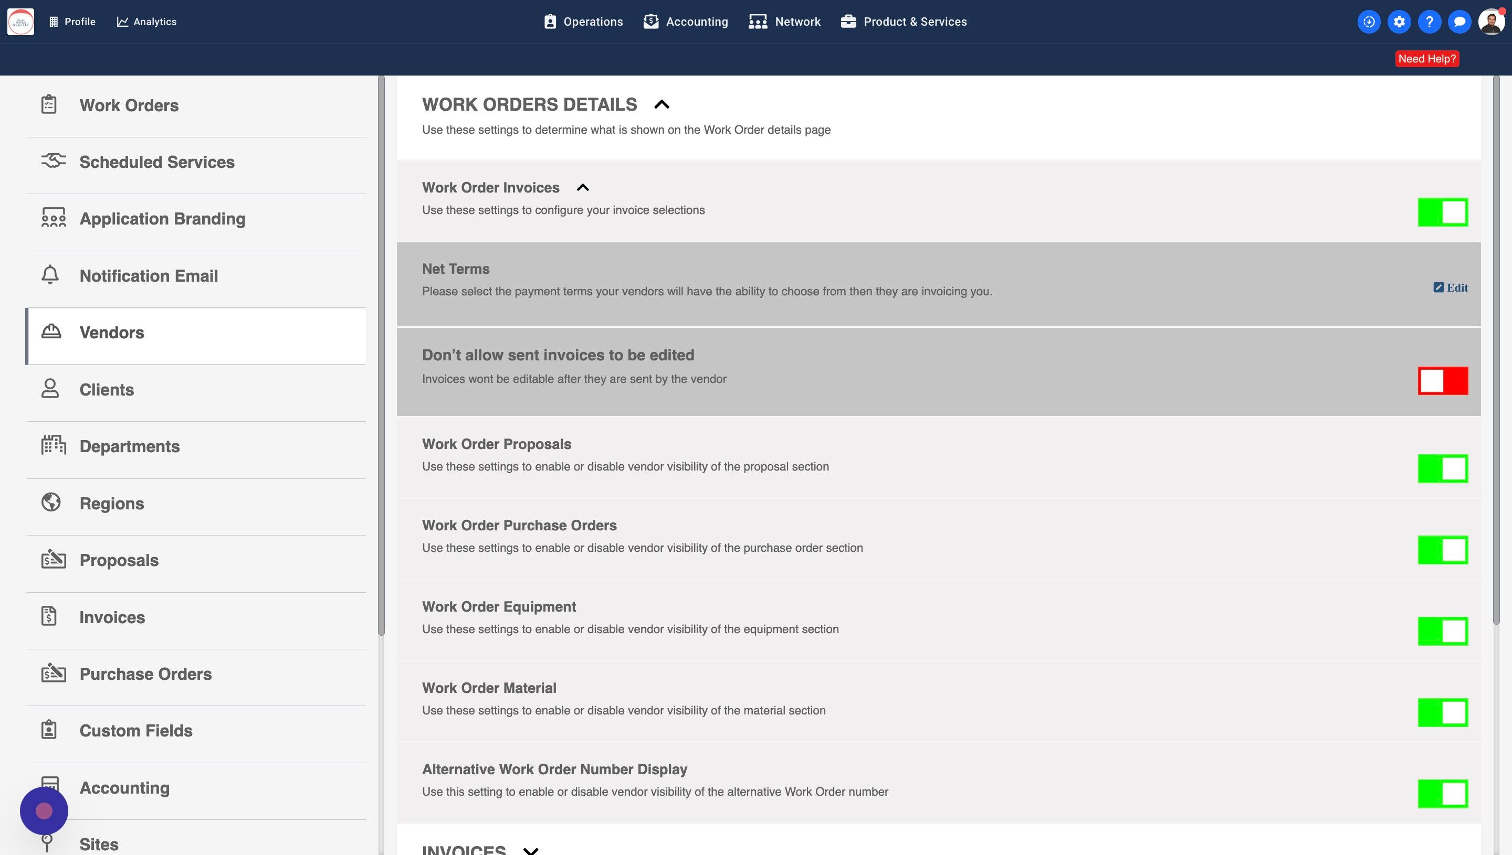Open the chat messages icon

tap(1459, 22)
